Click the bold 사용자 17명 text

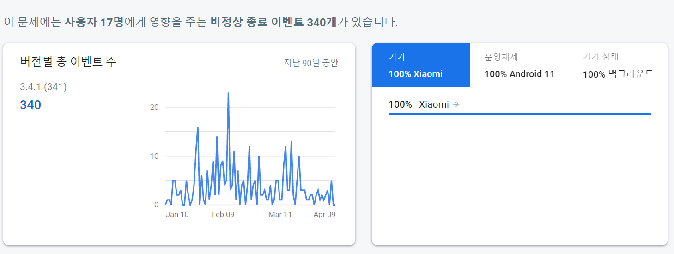tap(94, 22)
